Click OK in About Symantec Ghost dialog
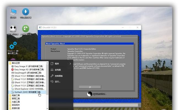This screenshot has width=179, height=110. [90, 87]
